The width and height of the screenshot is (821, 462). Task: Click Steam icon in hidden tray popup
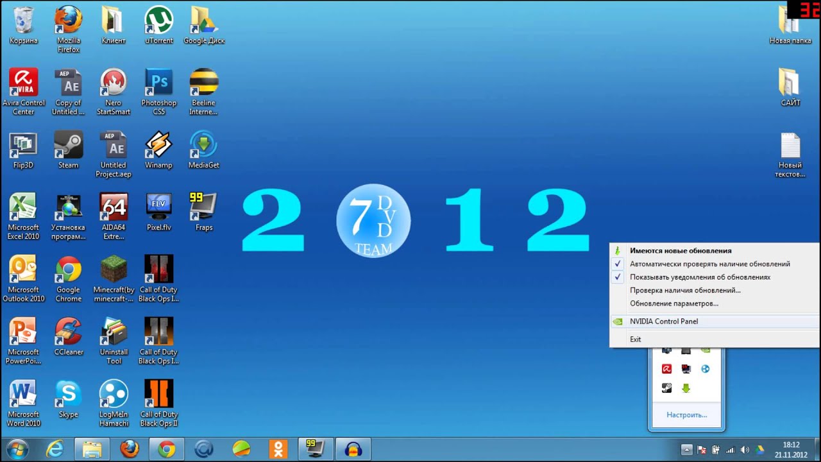click(x=667, y=388)
